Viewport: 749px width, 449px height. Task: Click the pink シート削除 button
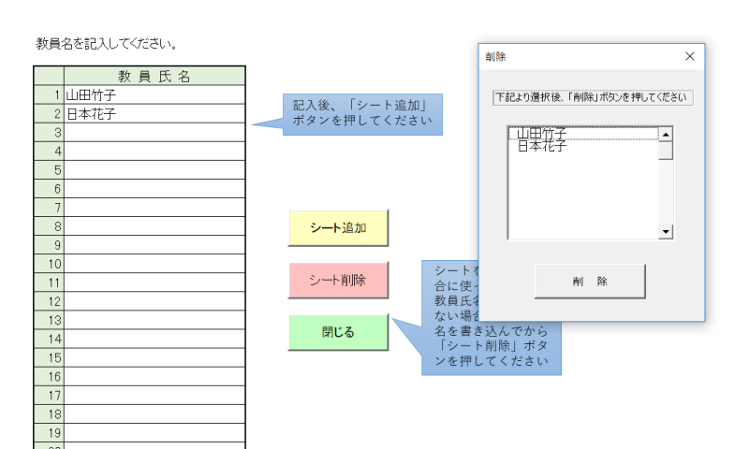(337, 280)
